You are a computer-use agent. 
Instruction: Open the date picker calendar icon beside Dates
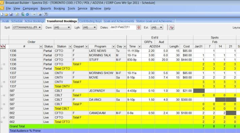(139, 28)
